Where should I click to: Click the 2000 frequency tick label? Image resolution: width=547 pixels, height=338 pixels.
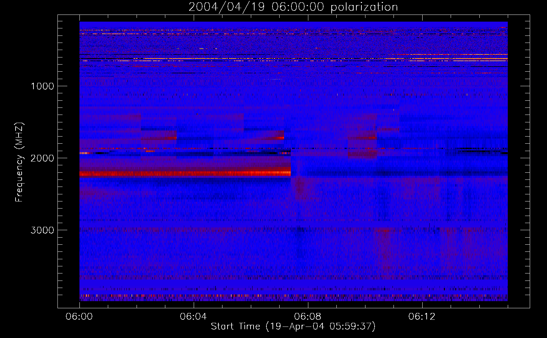[42, 158]
